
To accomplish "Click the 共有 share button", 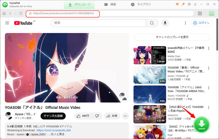I will click(x=112, y=116).
